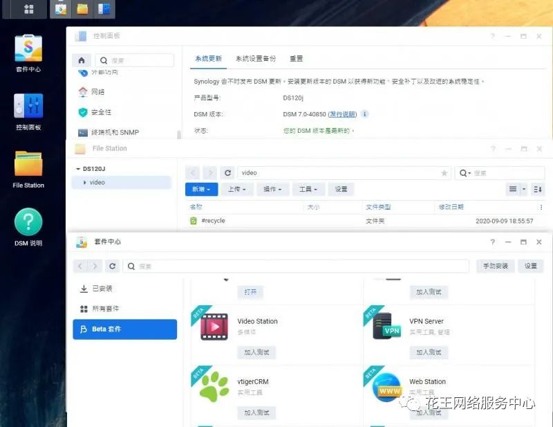Switch to 系统设置备份 tab

(x=256, y=59)
